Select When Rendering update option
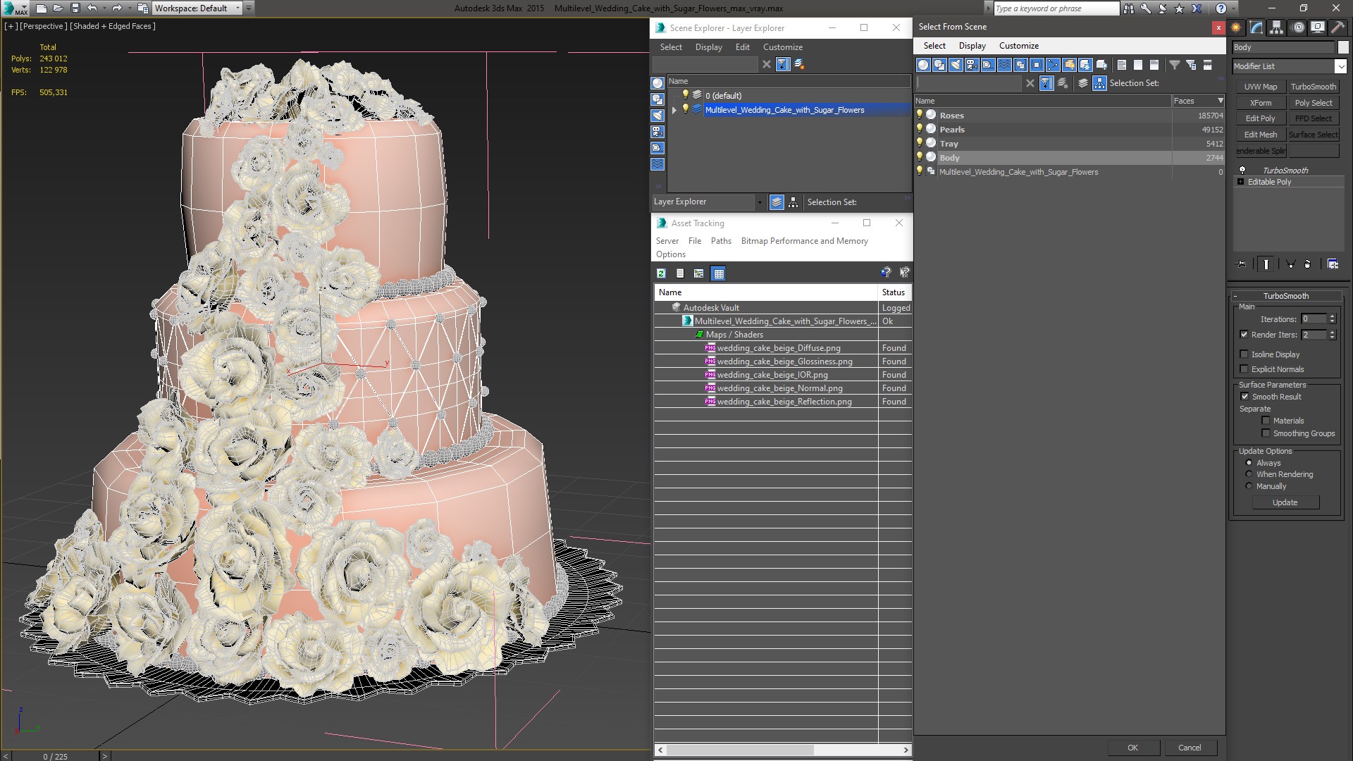This screenshot has width=1353, height=761. tap(1249, 474)
